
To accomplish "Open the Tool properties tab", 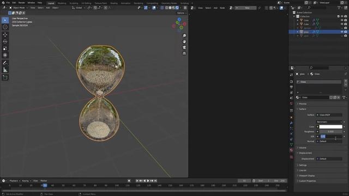I will coord(291,75).
